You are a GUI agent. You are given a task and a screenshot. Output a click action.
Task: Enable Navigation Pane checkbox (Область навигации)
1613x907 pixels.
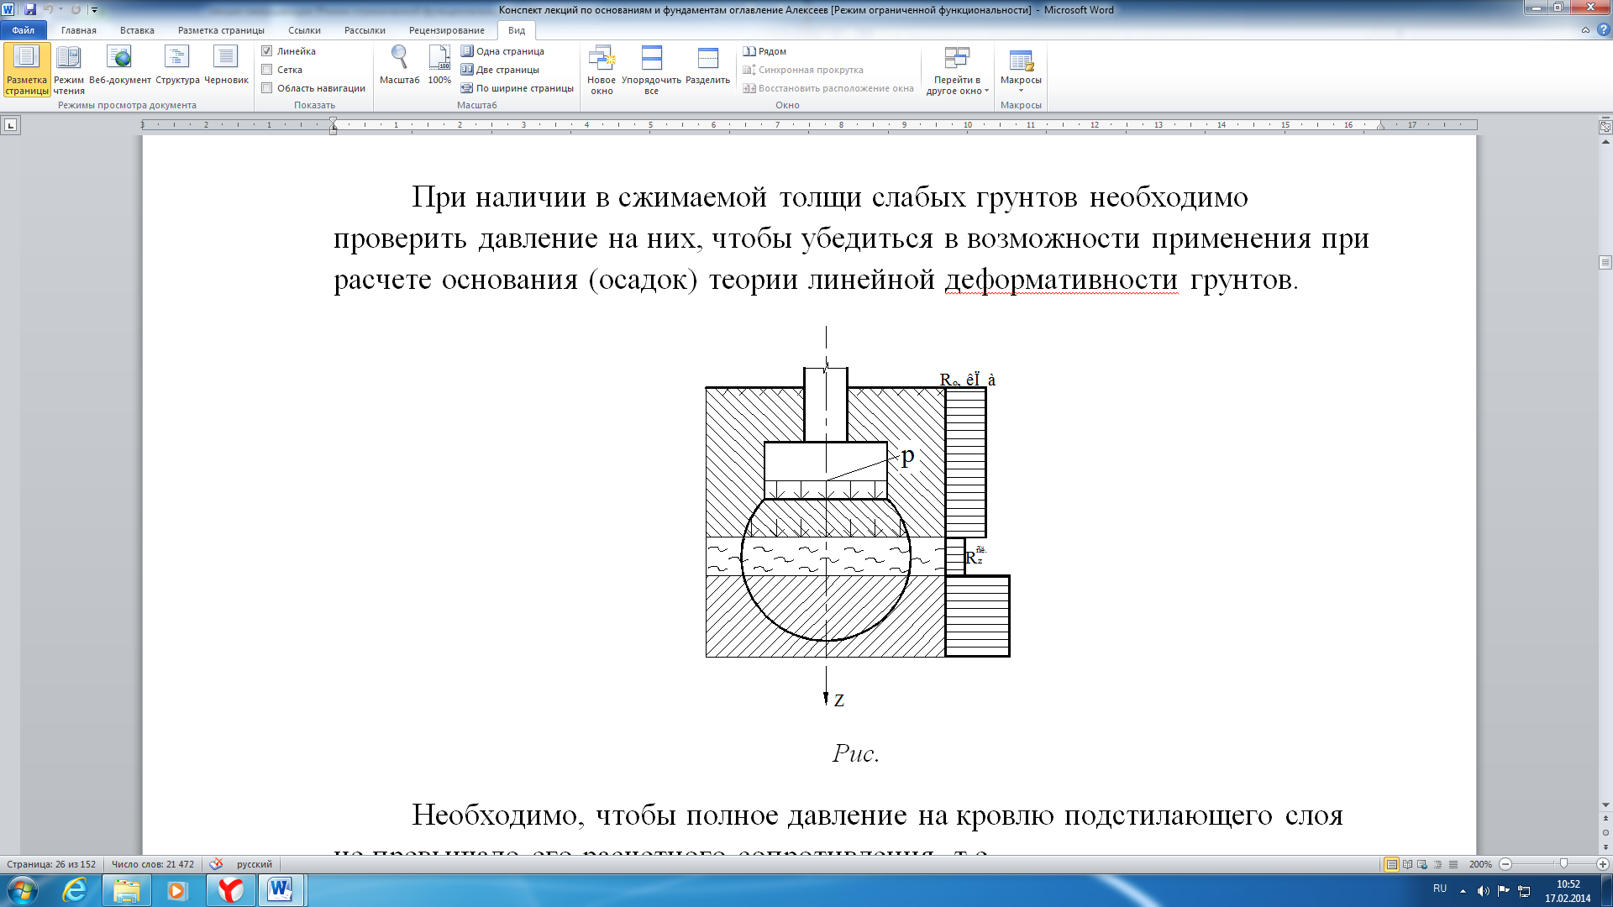tap(267, 88)
